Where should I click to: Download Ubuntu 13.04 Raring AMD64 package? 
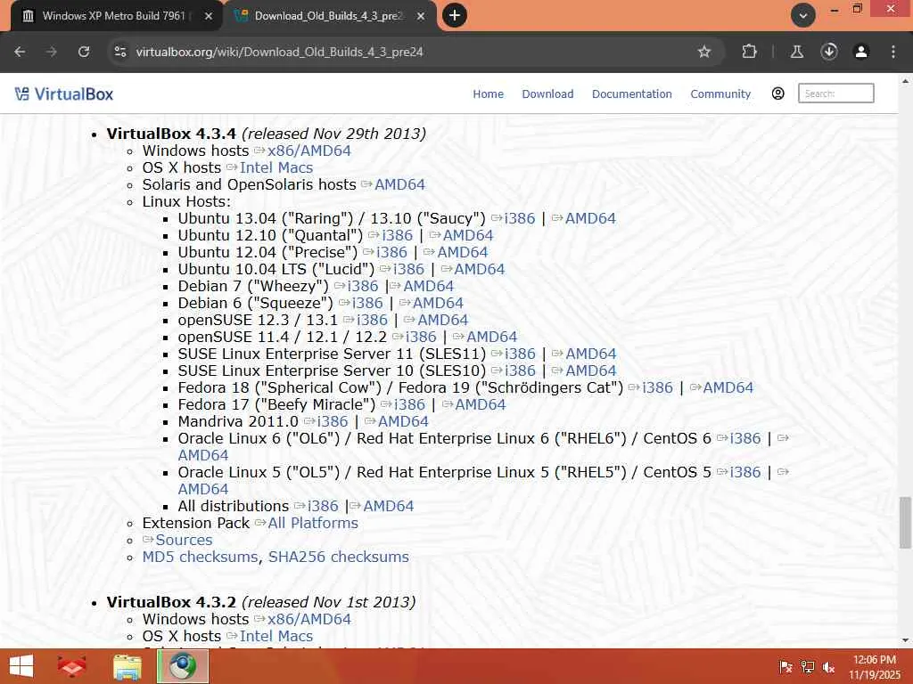(590, 218)
